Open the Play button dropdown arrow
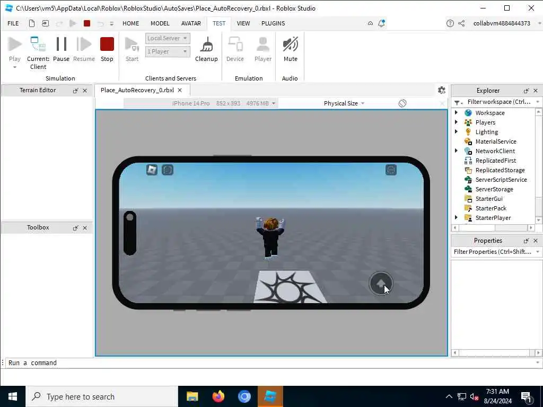 click(14, 67)
